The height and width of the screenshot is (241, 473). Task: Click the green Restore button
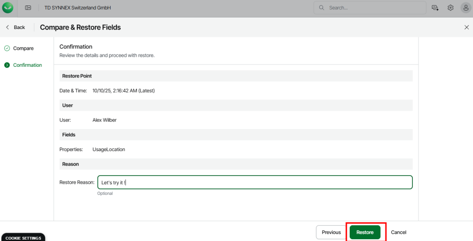(365, 232)
